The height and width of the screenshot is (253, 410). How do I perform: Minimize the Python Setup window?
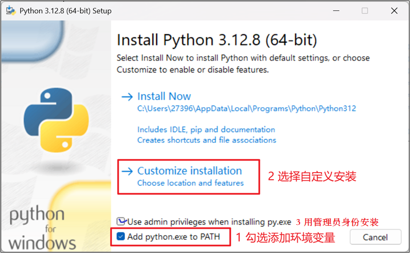pos(336,11)
